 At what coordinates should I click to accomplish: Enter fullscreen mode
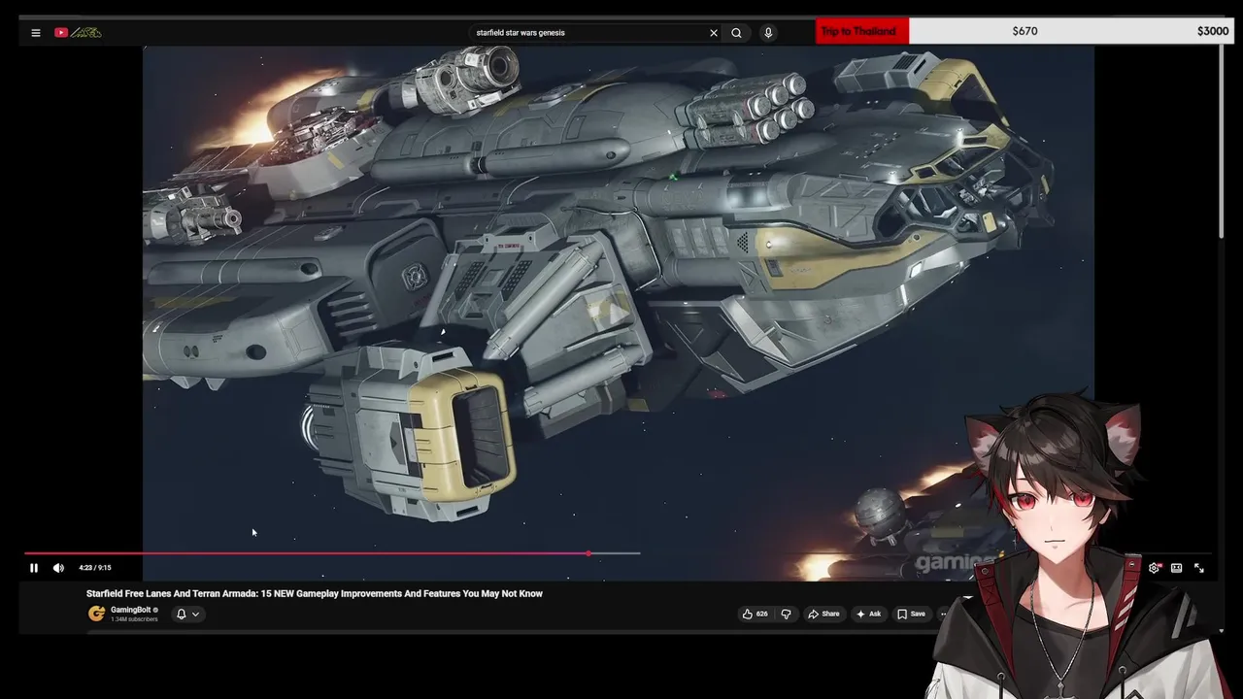1199,568
